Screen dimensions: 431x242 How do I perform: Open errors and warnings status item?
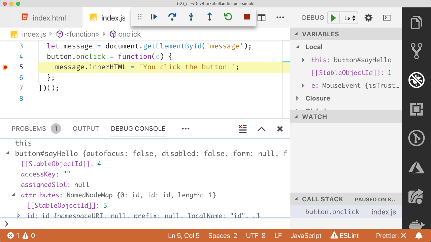pos(22,236)
